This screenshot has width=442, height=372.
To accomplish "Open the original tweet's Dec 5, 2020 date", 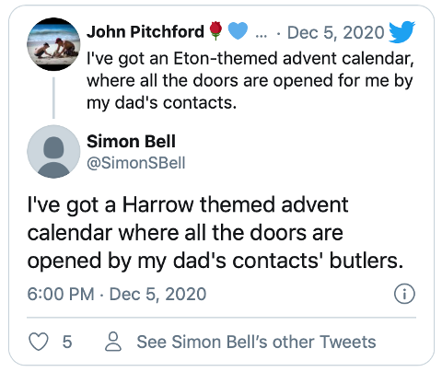I will 335,32.
